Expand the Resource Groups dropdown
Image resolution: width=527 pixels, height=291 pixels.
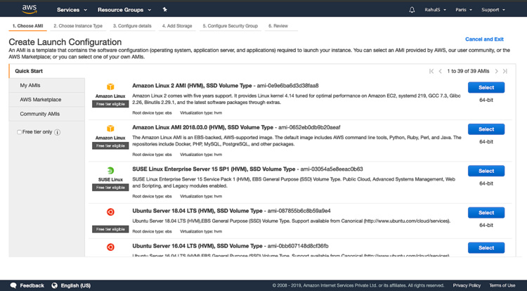124,10
